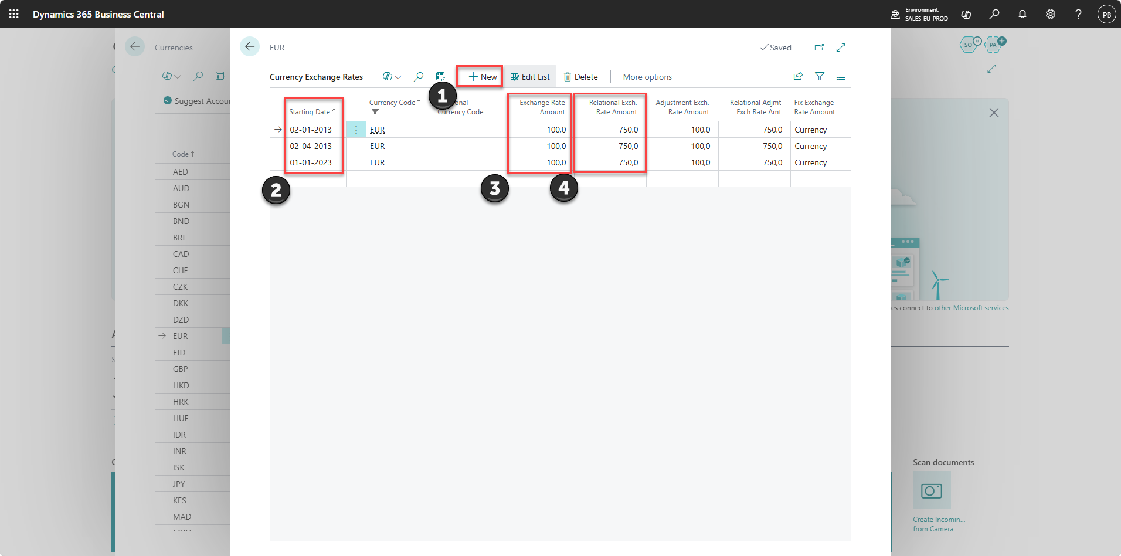Select CAD in Currencies list
The width and height of the screenshot is (1121, 556).
[x=181, y=254]
